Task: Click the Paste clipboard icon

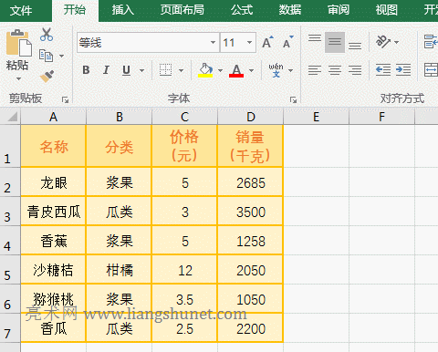Action: [19, 43]
